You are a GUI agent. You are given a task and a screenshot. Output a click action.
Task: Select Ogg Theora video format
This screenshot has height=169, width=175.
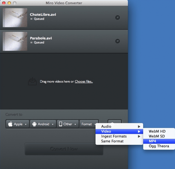coord(159,146)
